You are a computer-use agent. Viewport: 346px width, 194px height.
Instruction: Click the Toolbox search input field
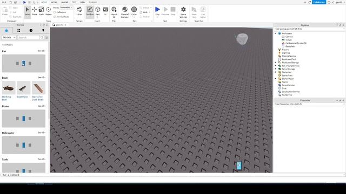pos(28,38)
